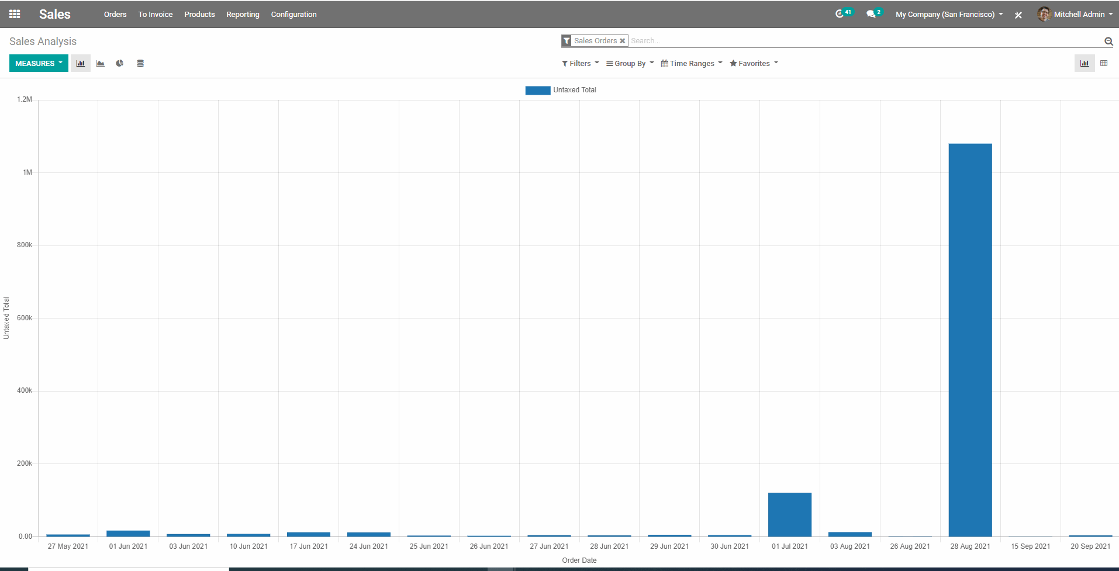Click the Sales app title
1119x571 pixels.
tap(55, 14)
